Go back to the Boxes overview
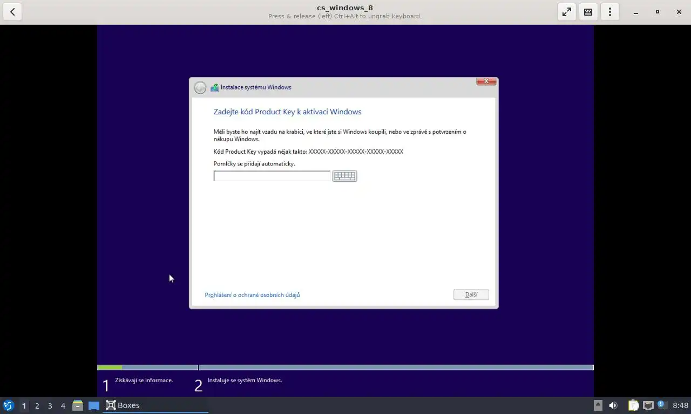The height and width of the screenshot is (414, 691). (12, 12)
